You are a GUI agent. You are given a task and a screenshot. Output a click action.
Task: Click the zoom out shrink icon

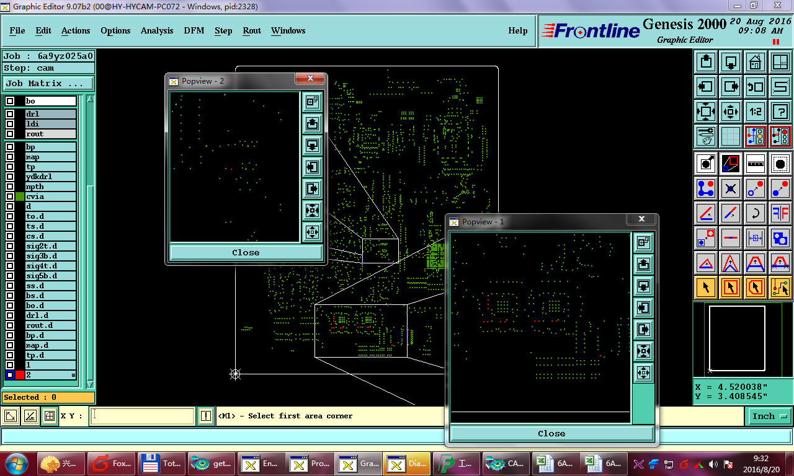point(731,112)
